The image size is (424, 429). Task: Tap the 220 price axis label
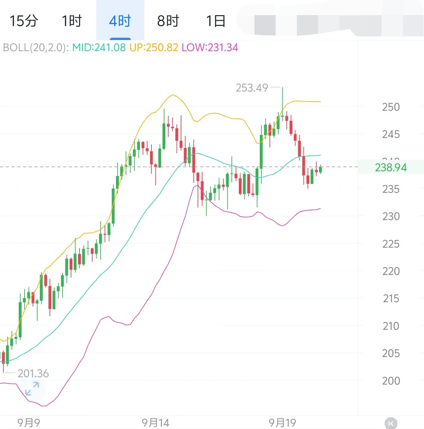point(391,271)
